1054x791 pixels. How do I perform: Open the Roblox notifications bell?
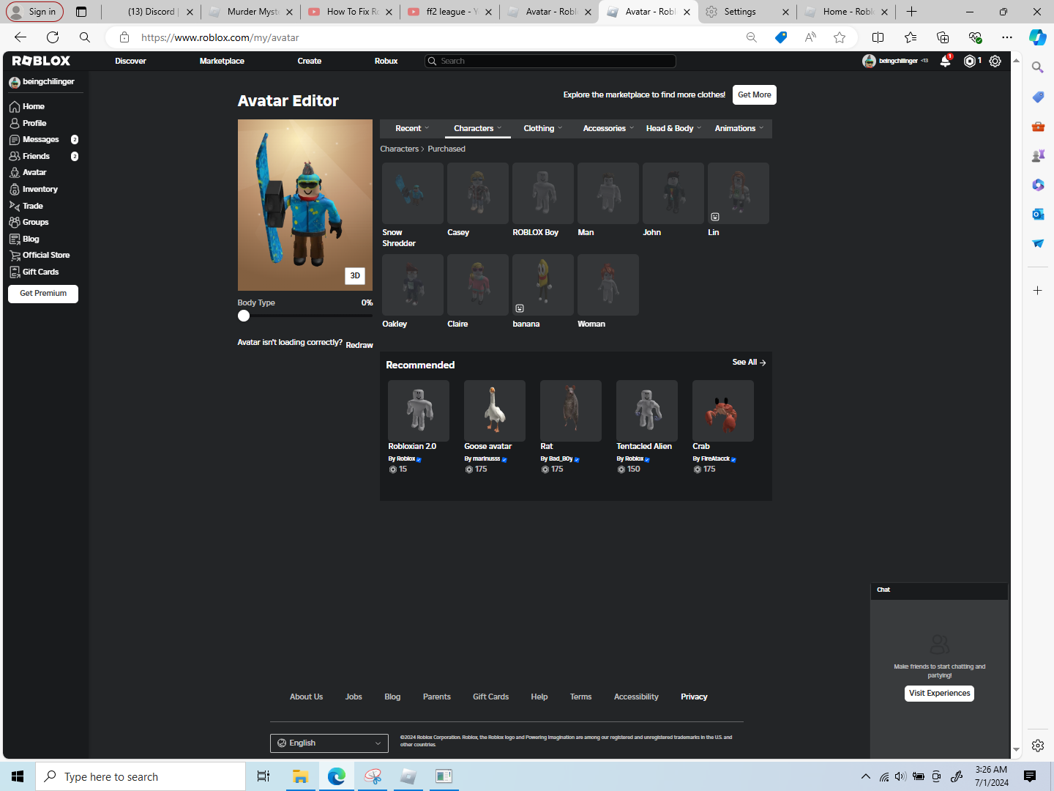pos(945,62)
